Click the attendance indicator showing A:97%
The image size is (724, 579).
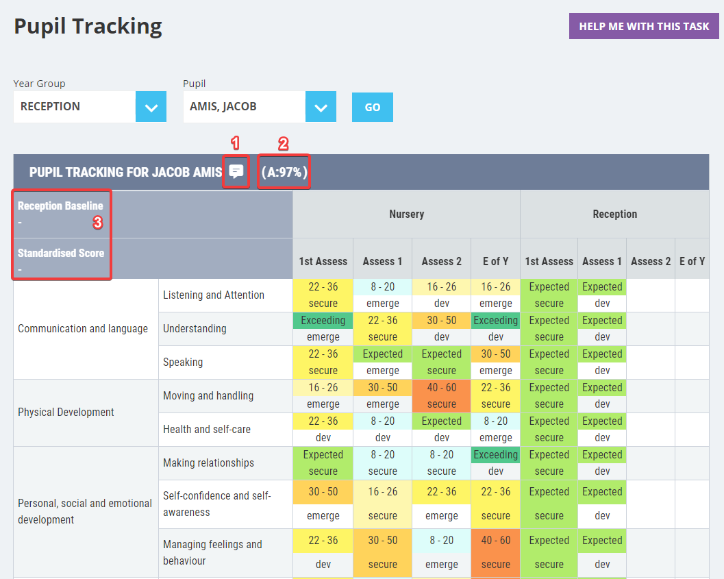click(x=284, y=172)
